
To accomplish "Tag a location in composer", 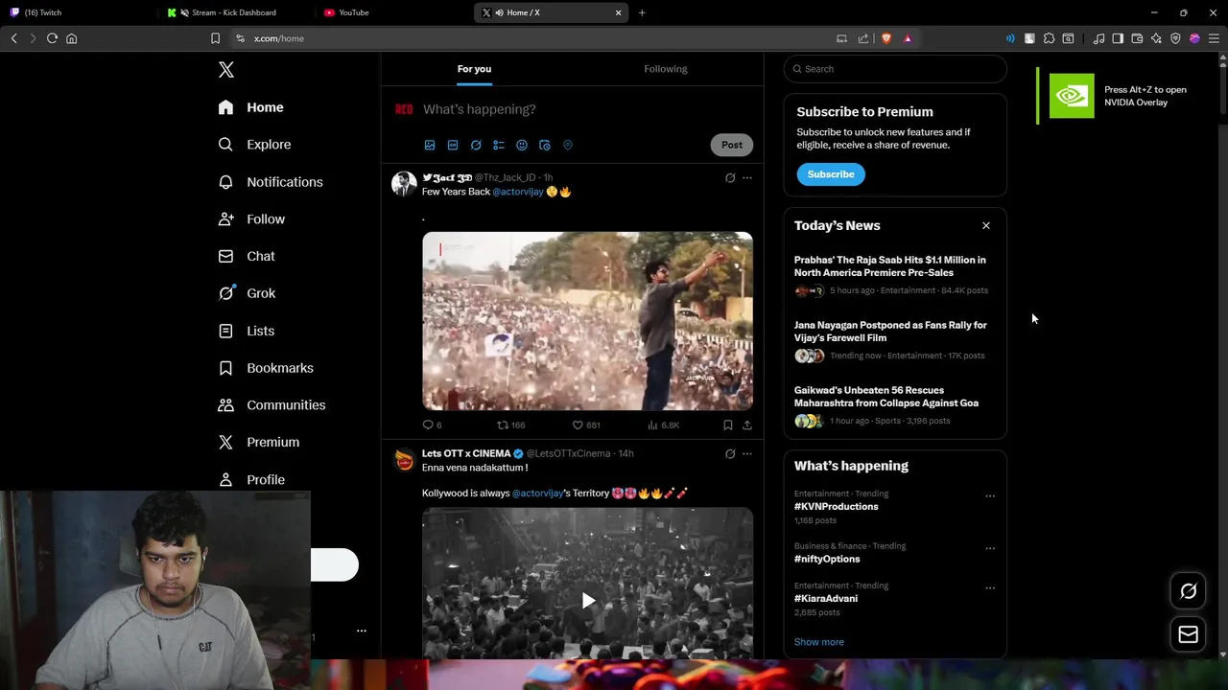I will [x=568, y=145].
